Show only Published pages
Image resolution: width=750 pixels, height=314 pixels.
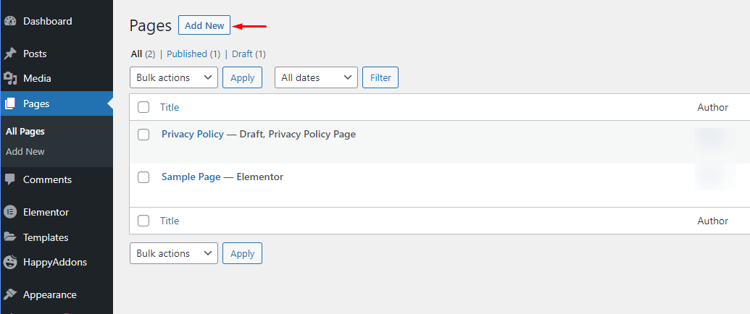[x=187, y=54]
